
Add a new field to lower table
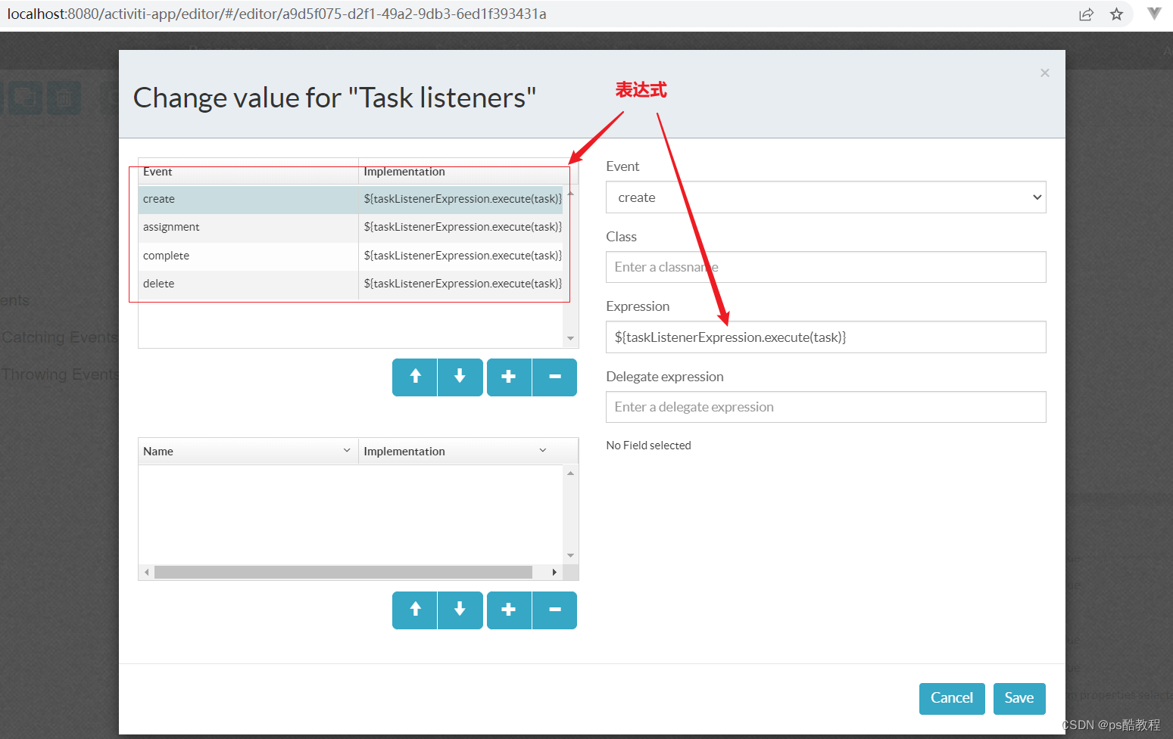(x=509, y=610)
